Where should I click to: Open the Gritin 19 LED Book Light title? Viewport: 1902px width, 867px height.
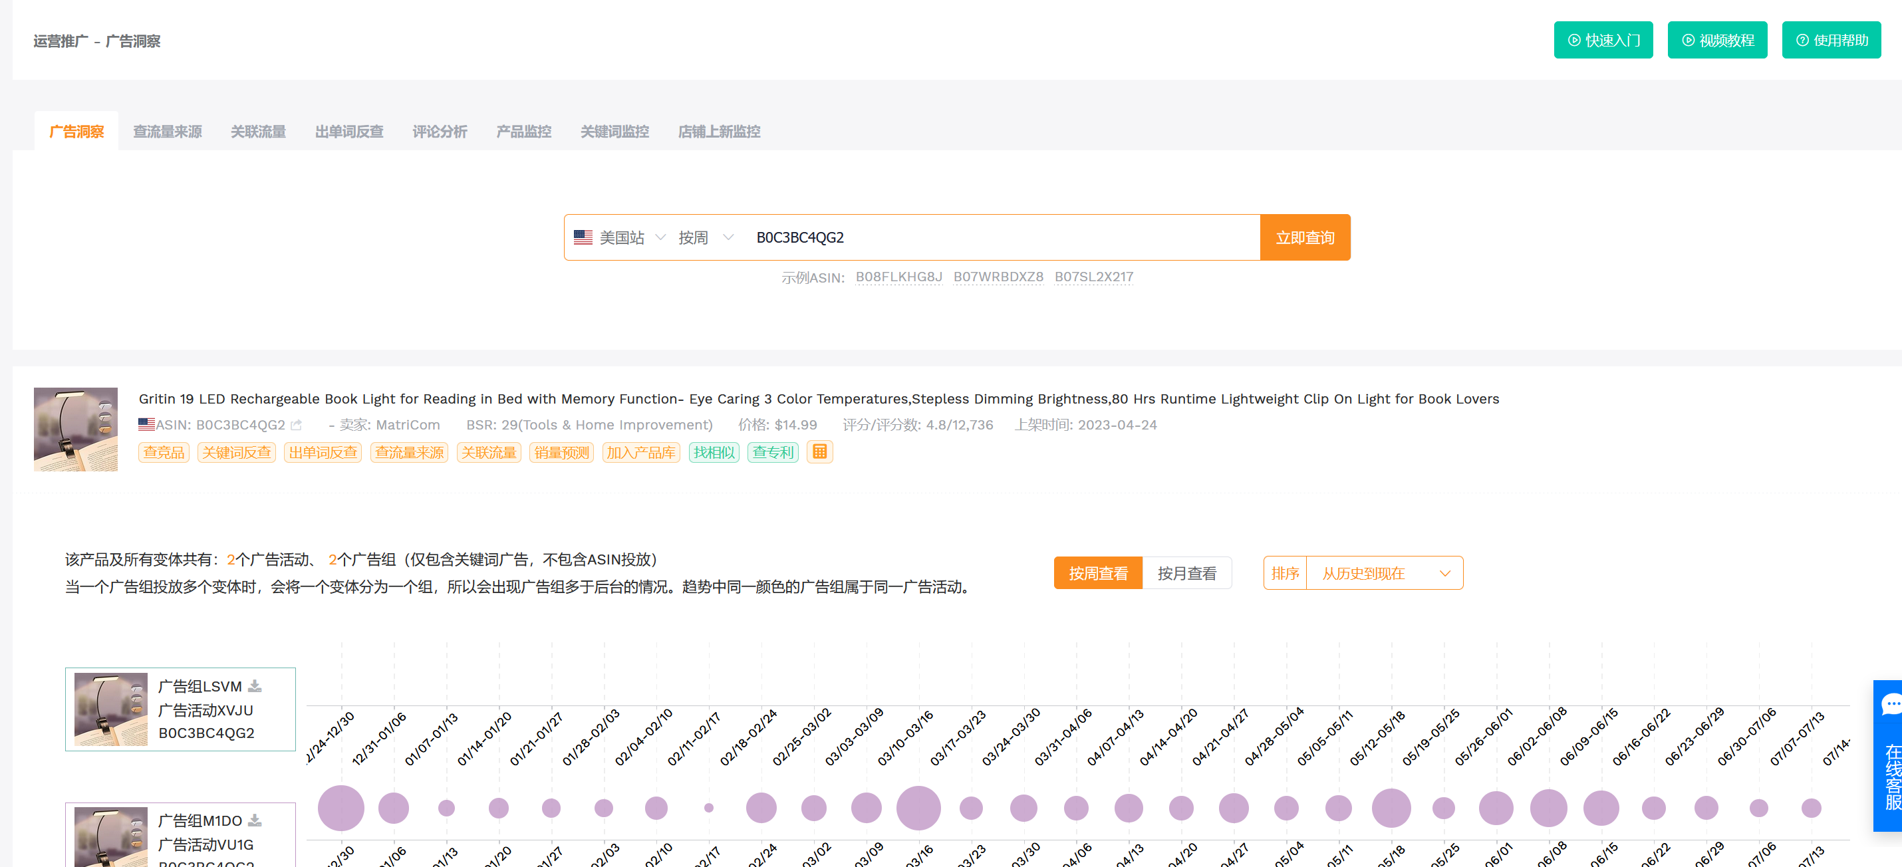point(819,398)
